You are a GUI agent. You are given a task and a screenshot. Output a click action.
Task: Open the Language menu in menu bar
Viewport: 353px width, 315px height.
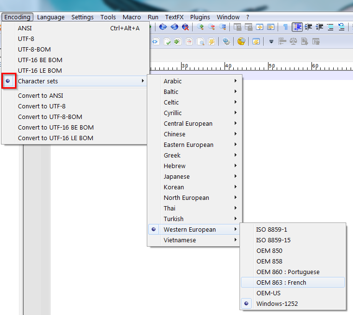[51, 17]
